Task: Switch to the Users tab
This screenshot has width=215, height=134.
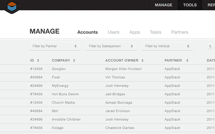Action: pos(114,32)
